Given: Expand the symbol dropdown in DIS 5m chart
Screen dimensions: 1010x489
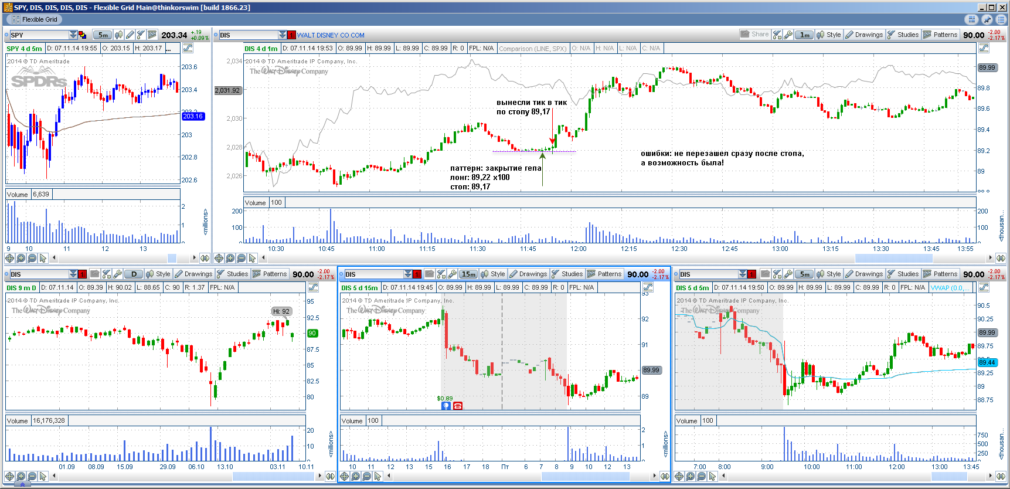Looking at the screenshot, I should [x=743, y=274].
